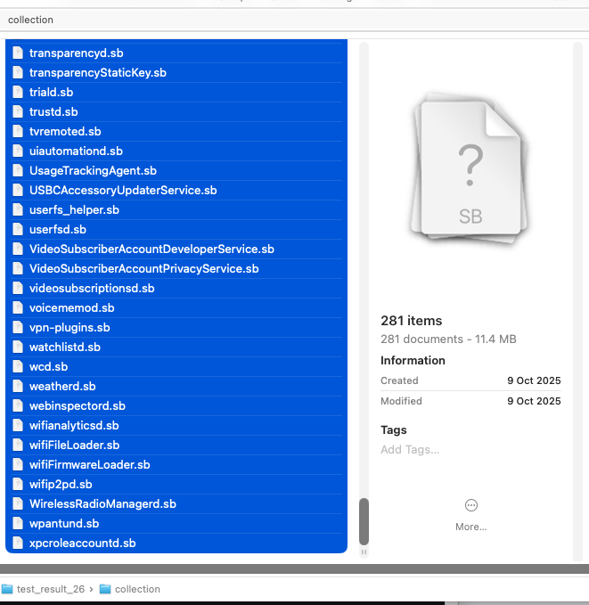Select the xpcroleaccountd.sb file
The height and width of the screenshot is (605, 589).
(82, 544)
